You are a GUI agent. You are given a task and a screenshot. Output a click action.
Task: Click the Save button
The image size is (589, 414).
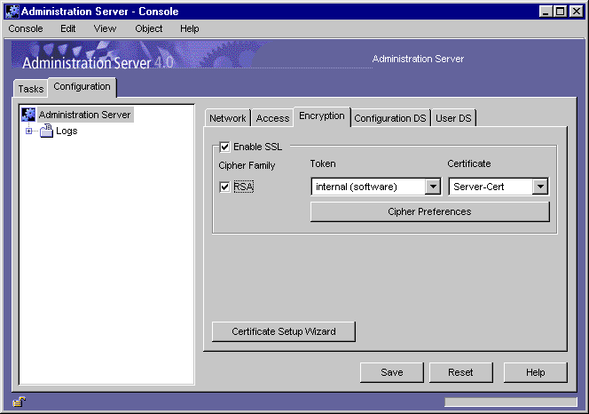[x=392, y=372]
